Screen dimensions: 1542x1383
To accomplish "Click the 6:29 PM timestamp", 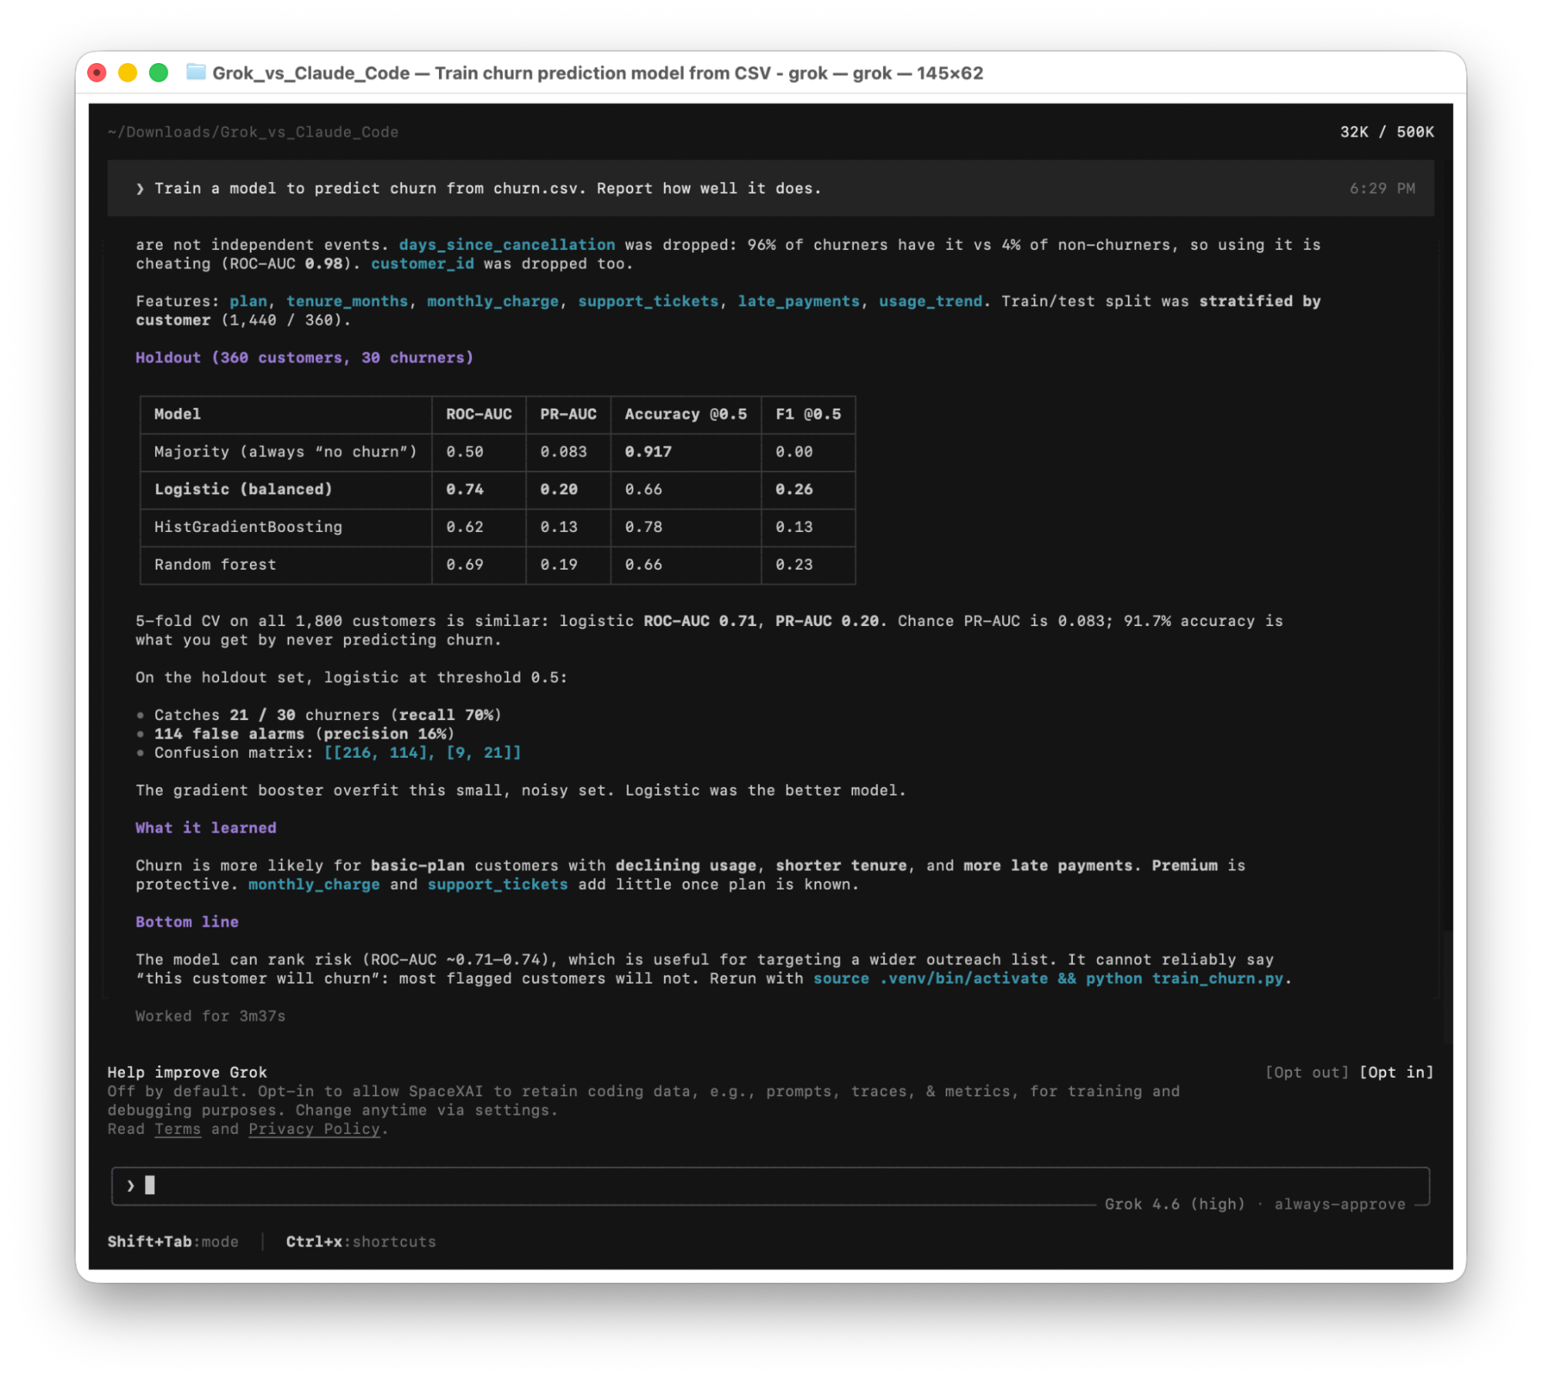I will pos(1382,188).
